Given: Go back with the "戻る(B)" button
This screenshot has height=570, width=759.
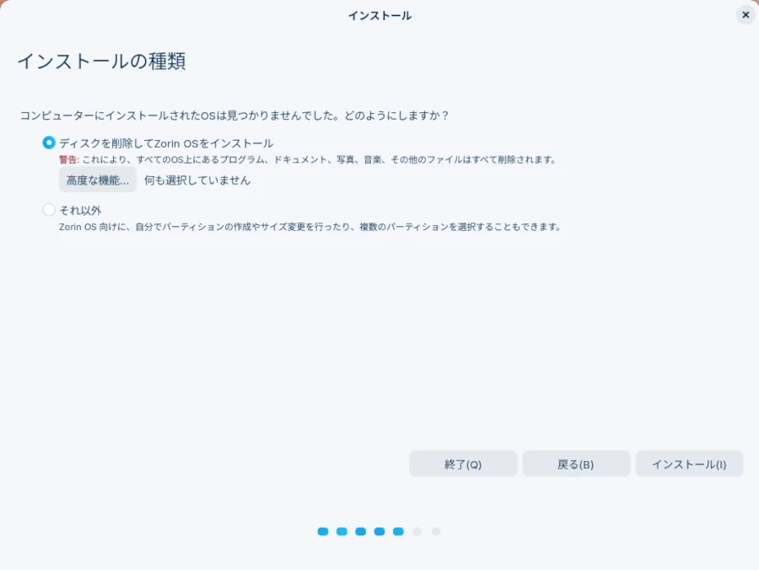Looking at the screenshot, I should [x=576, y=464].
